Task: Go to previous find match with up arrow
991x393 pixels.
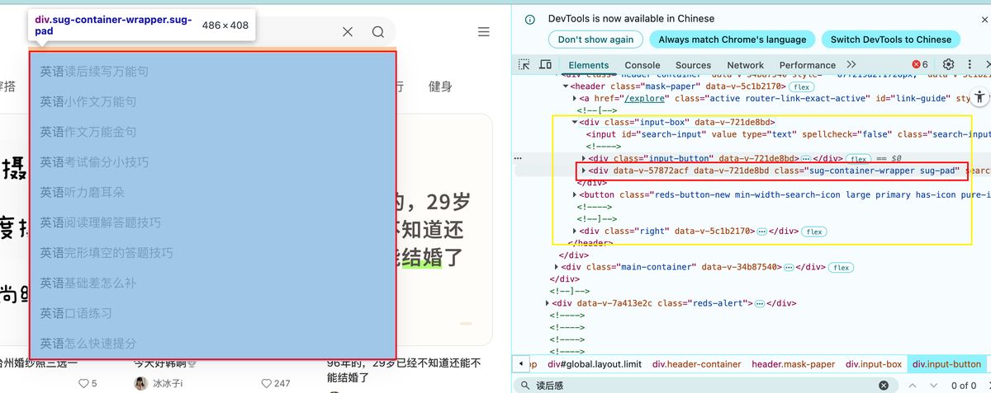Action: [913, 386]
